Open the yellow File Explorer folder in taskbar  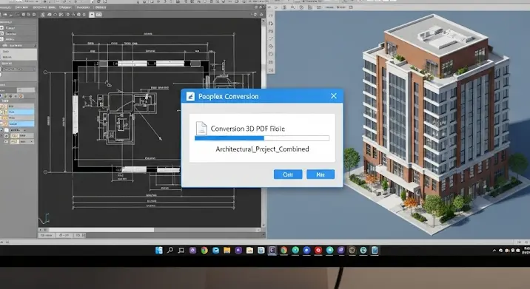coord(227,250)
